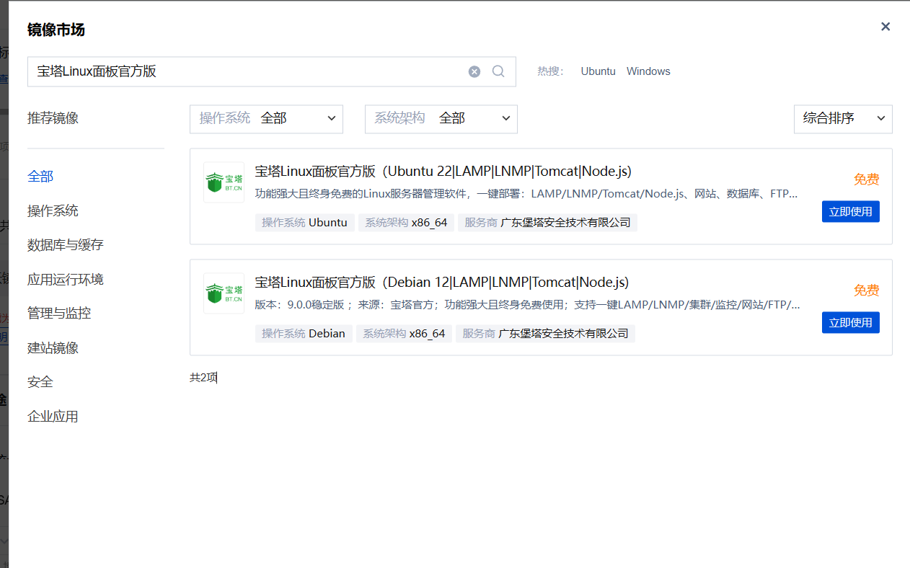Click the search magnifier icon
Viewport: 910px width, 568px height.
pyautogui.click(x=498, y=71)
